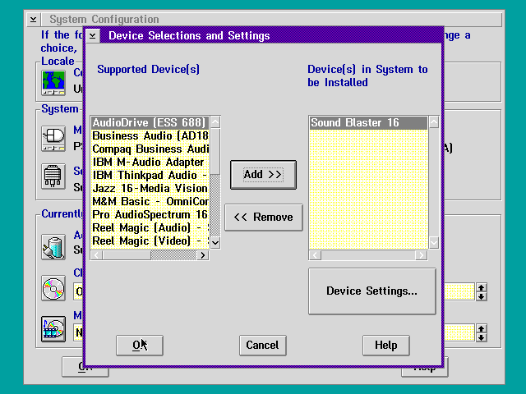
Task: Click multimedia spin button up arrow
Action: tap(482, 328)
